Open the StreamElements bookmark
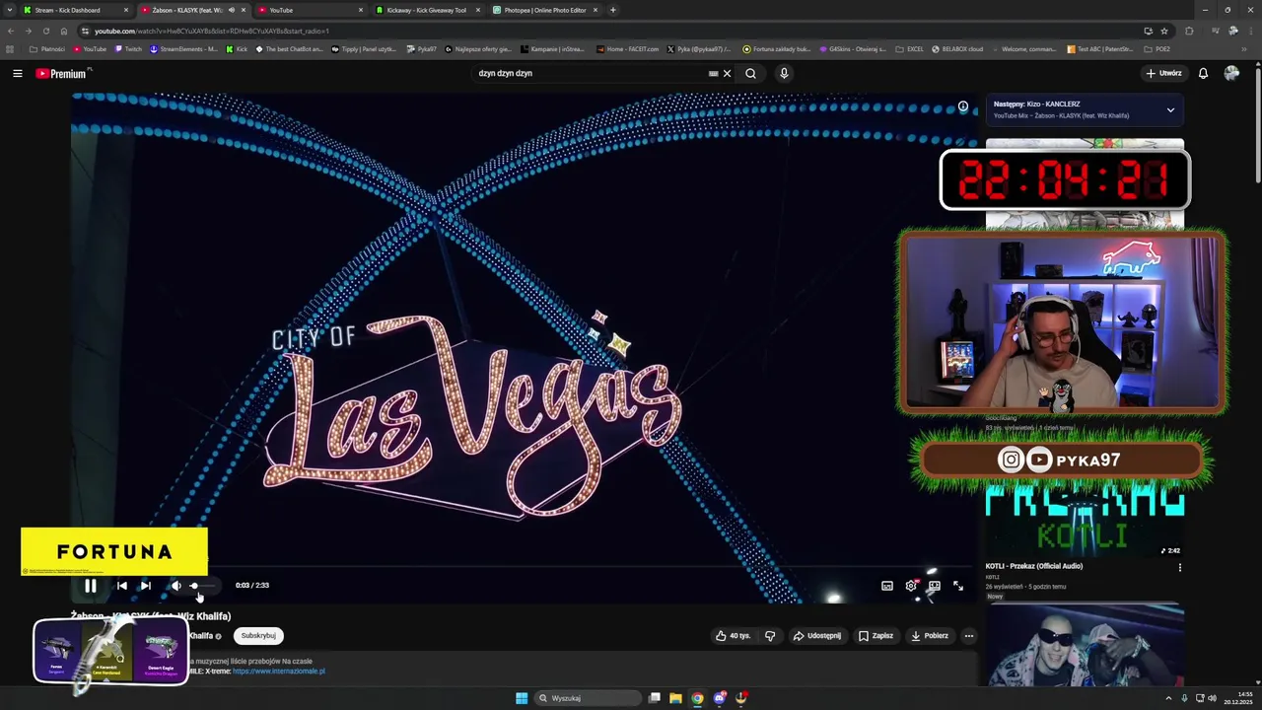This screenshot has height=710, width=1262. pos(184,48)
